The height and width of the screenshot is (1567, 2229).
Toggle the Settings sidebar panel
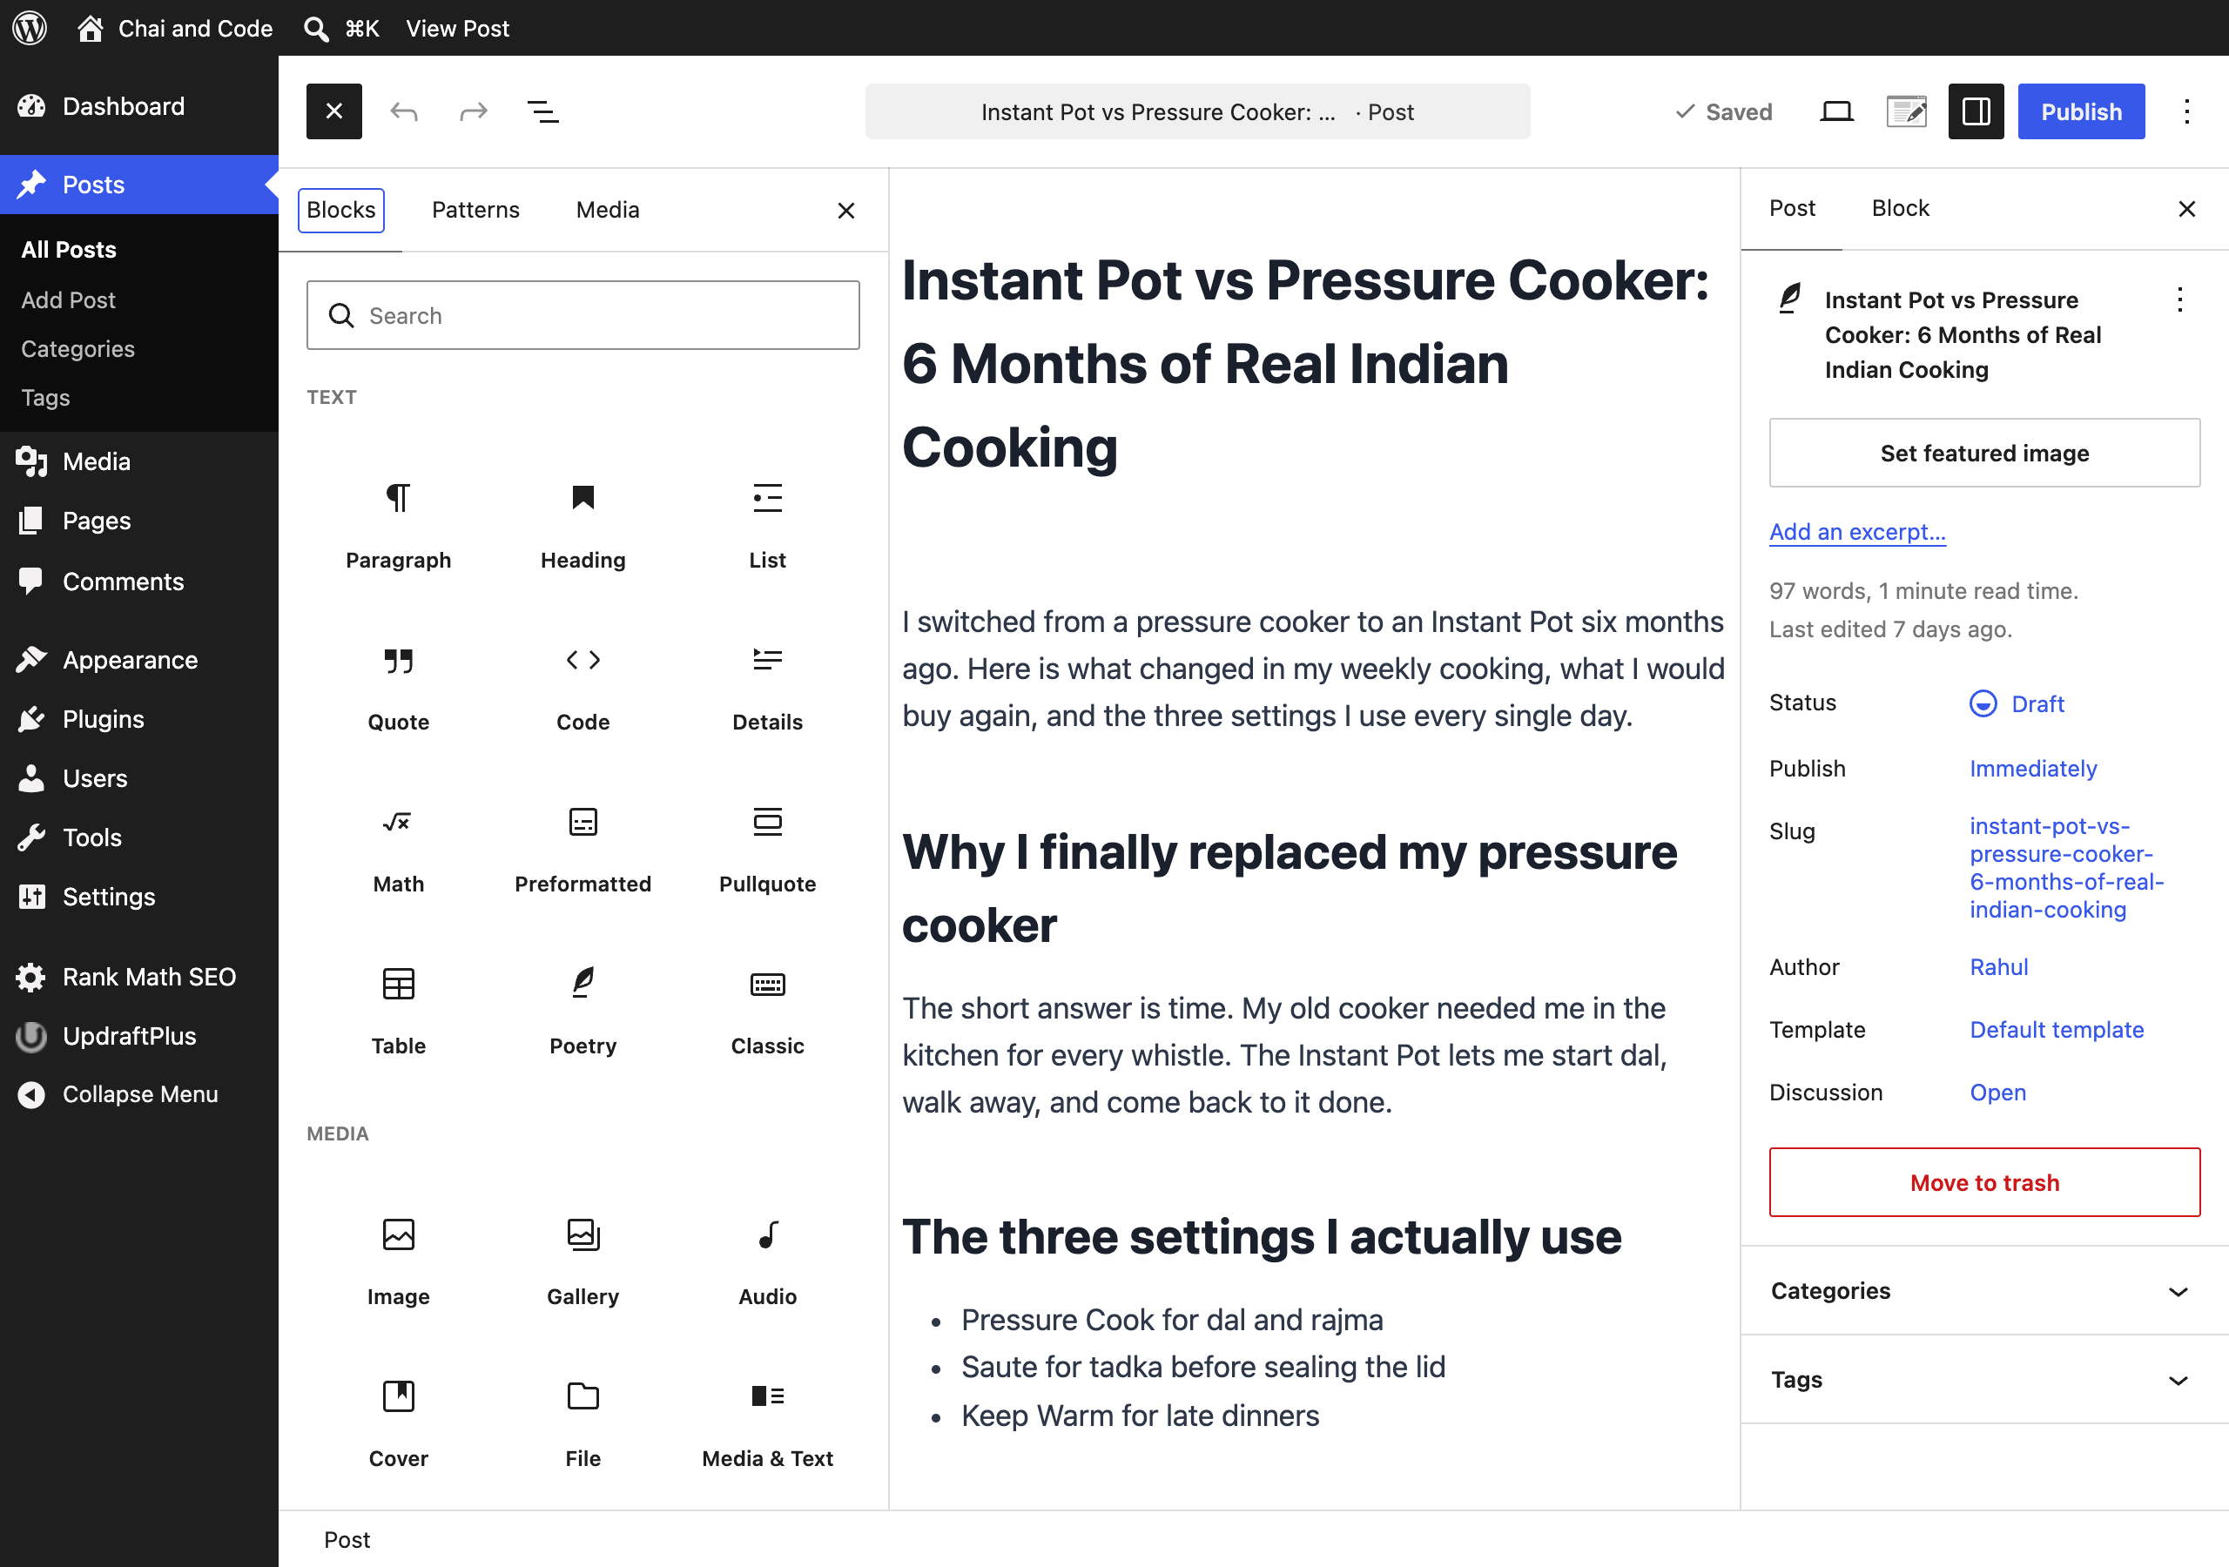pyautogui.click(x=1976, y=111)
